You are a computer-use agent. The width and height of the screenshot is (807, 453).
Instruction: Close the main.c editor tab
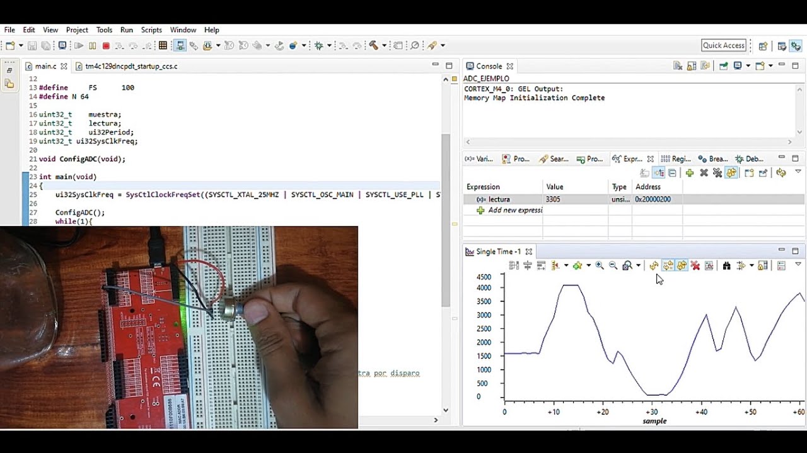[x=64, y=66]
